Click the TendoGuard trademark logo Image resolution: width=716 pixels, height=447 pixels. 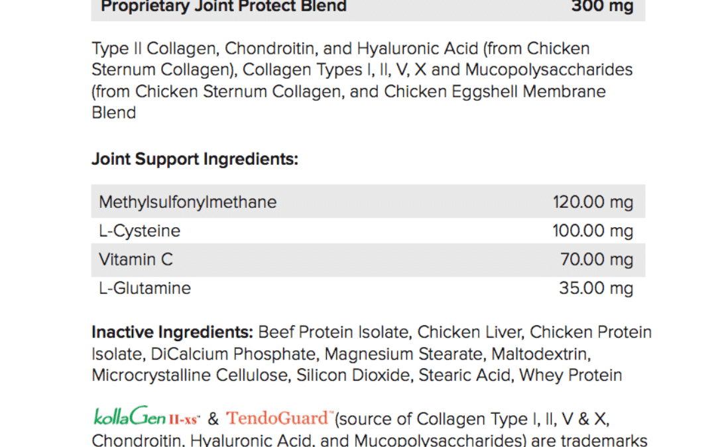click(280, 418)
